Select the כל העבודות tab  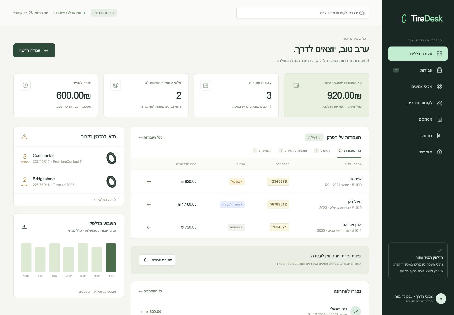click(349, 151)
